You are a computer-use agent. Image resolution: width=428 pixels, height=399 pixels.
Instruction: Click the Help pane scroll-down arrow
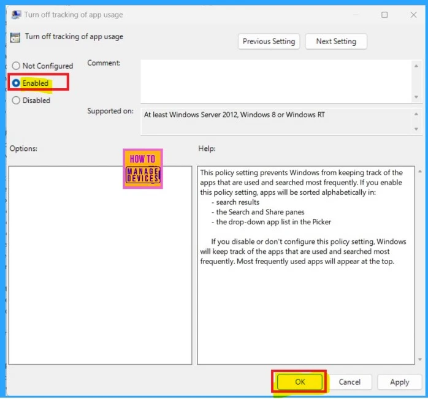420,359
